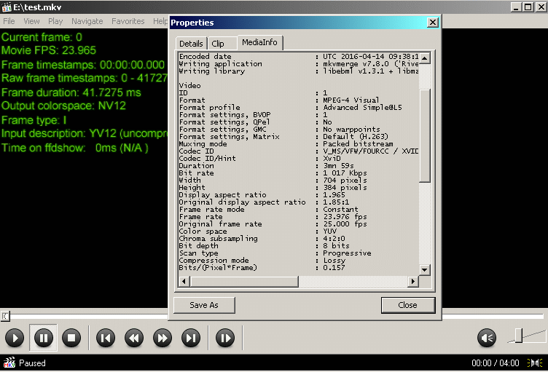This screenshot has height=372, width=548.
Task: Click the horizontal scrollbar thumb in MediaInfo
Action: pyautogui.click(x=244, y=281)
